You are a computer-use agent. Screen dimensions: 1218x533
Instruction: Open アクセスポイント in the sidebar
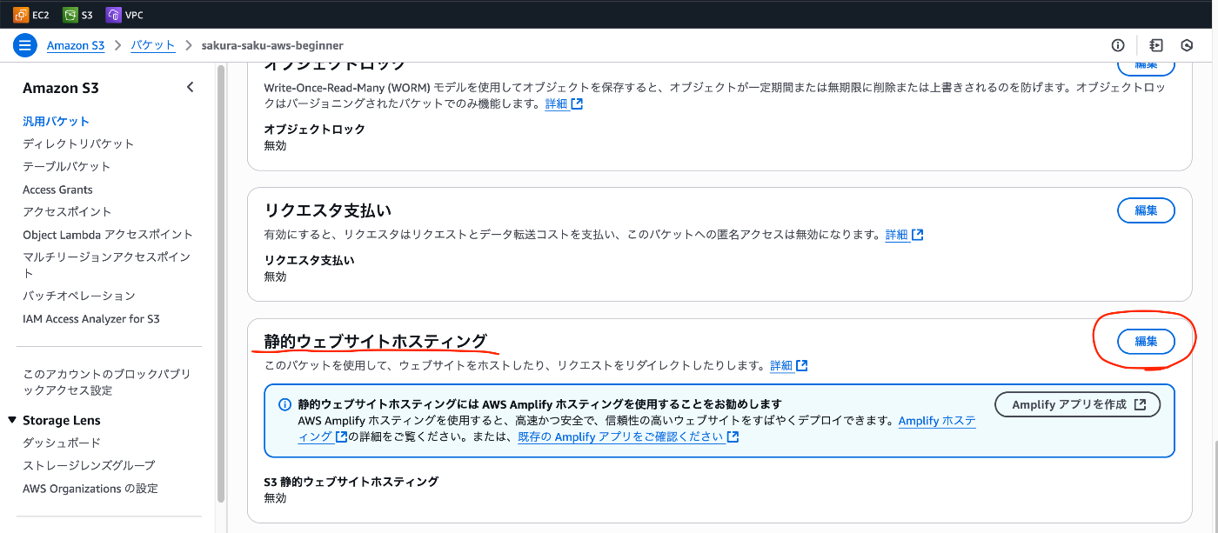click(x=67, y=211)
